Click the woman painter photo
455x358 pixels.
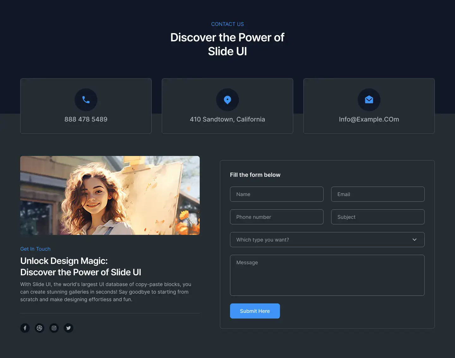point(110,195)
